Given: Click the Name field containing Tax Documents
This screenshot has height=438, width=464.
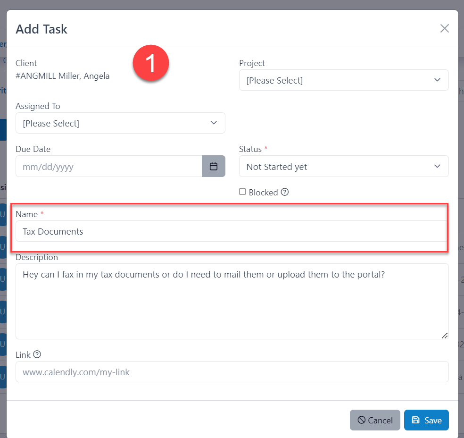Looking at the screenshot, I should 230,231.
